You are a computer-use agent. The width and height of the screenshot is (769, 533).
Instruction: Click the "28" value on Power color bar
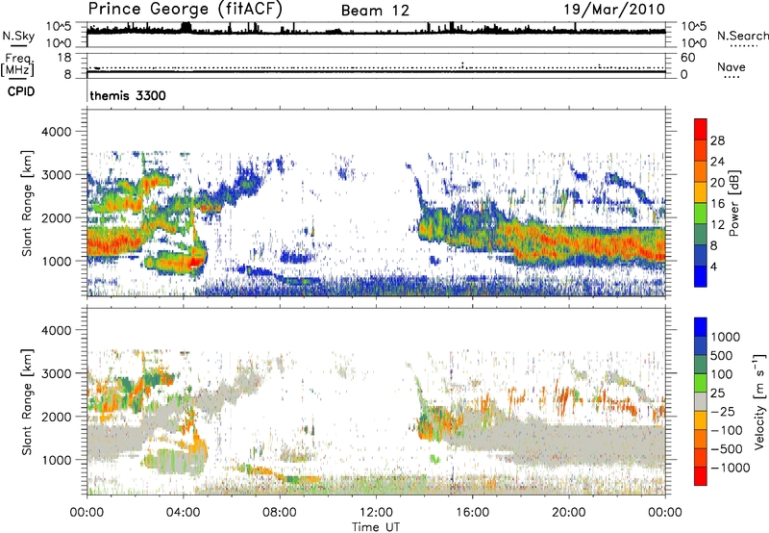pyautogui.click(x=717, y=140)
